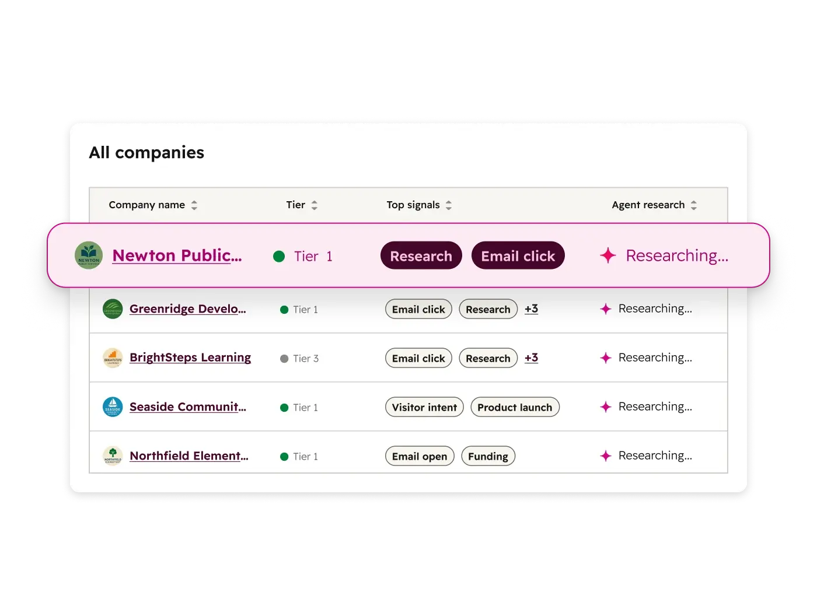Click the Northfield Elementary tree logo
Screen dimensions: 817x613
[113, 456]
